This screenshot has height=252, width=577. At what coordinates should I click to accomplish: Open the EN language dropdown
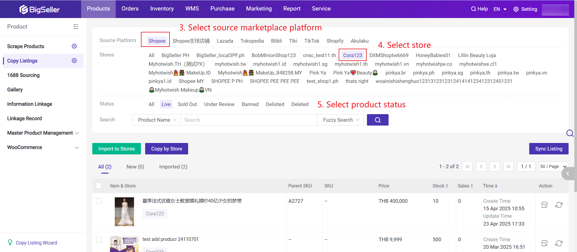pyautogui.click(x=500, y=9)
